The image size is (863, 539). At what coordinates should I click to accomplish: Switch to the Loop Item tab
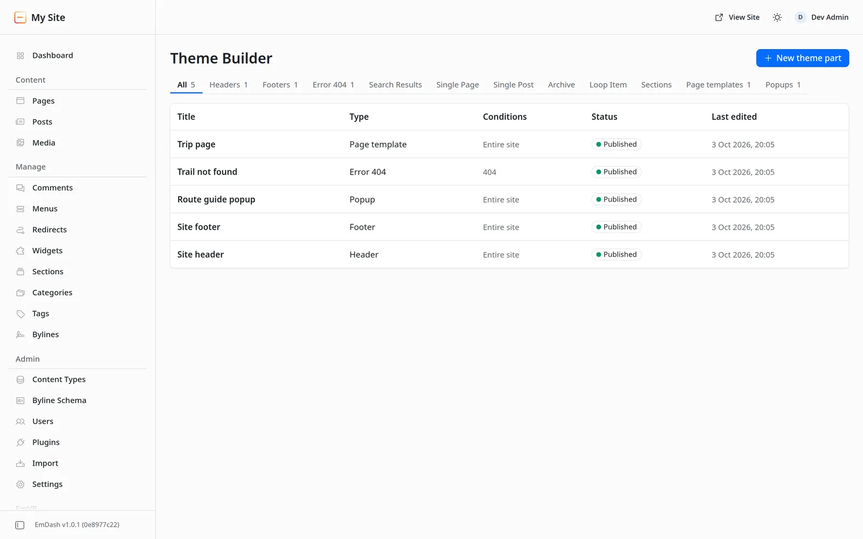[608, 85]
